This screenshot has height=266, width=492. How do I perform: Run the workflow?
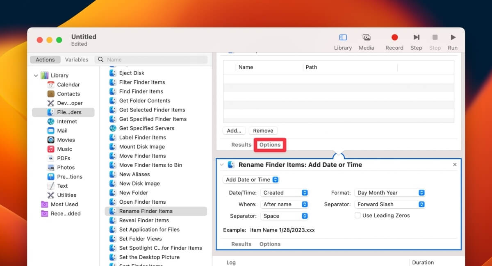coord(453,37)
